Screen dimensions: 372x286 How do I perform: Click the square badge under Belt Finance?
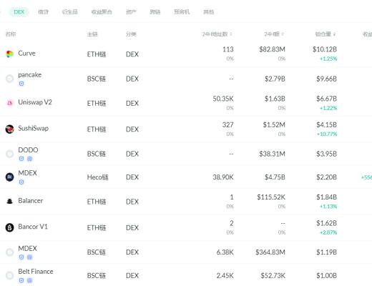(21, 280)
